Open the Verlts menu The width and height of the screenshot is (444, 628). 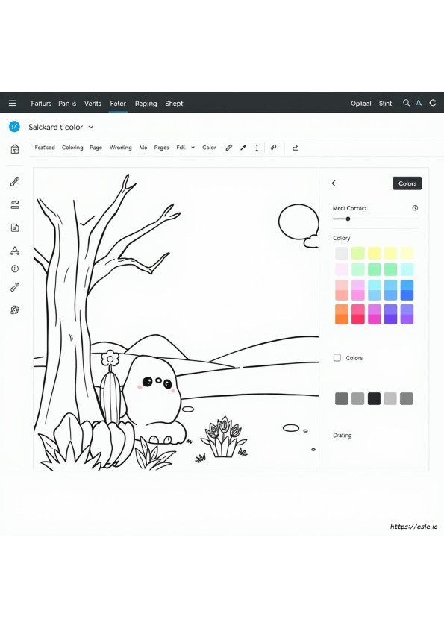[93, 104]
